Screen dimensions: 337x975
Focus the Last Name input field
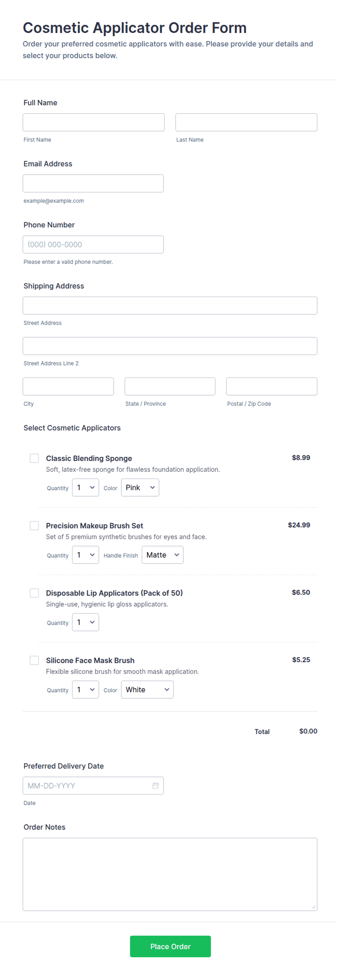point(246,122)
